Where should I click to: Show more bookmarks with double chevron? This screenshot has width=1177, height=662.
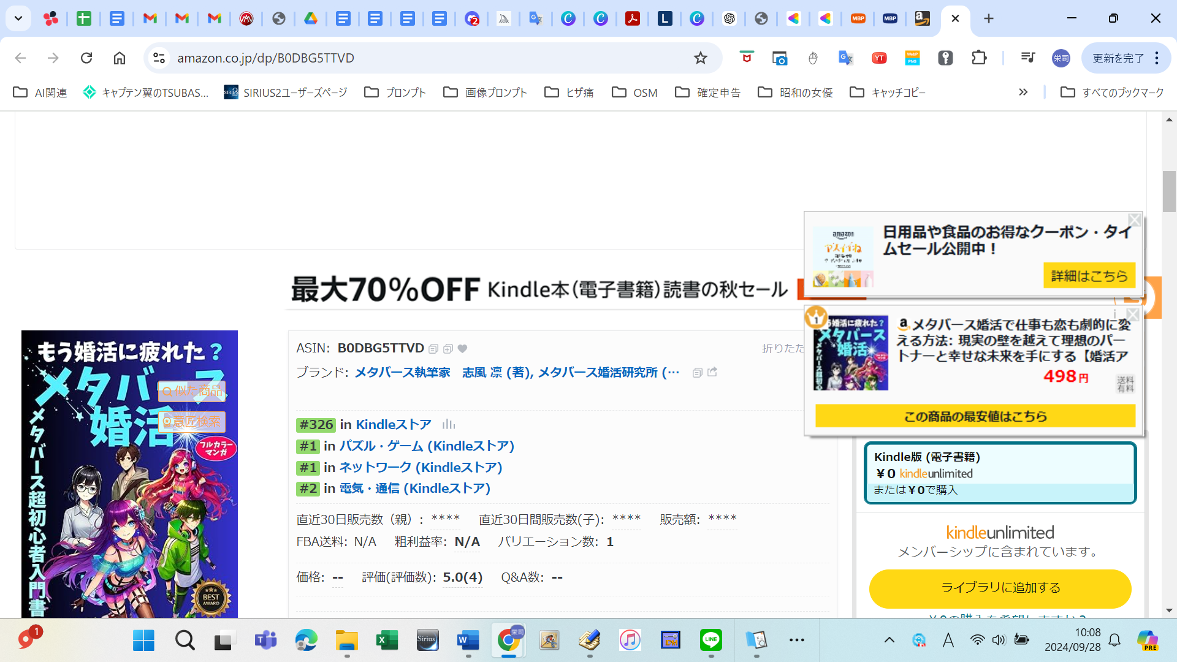point(1023,92)
